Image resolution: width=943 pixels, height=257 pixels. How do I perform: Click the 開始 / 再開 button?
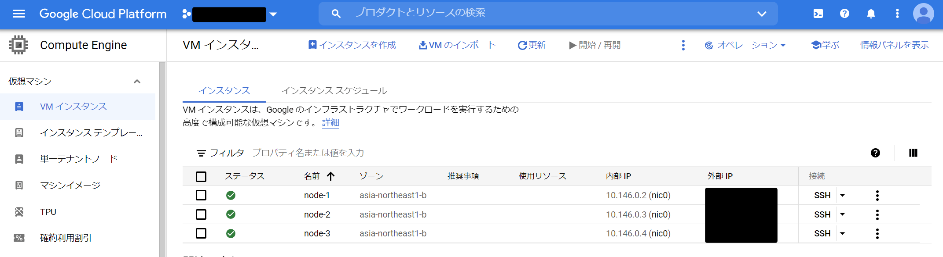(x=594, y=45)
